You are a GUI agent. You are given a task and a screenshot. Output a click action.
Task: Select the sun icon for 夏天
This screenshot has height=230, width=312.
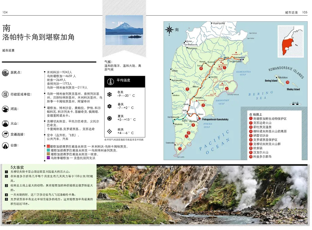[x=109, y=118]
